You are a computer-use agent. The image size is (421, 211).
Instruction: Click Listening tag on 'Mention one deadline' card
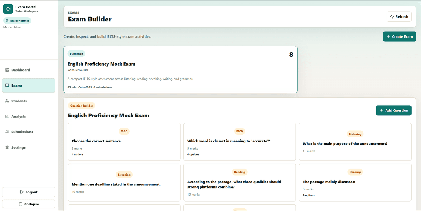(124, 175)
